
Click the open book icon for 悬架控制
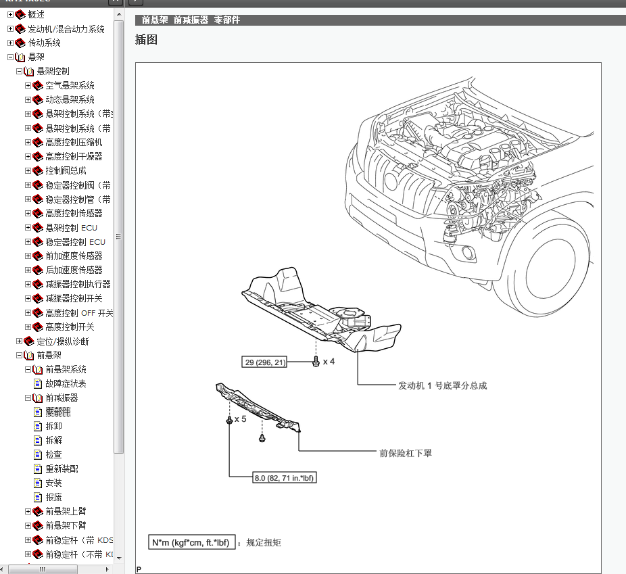[x=29, y=72]
